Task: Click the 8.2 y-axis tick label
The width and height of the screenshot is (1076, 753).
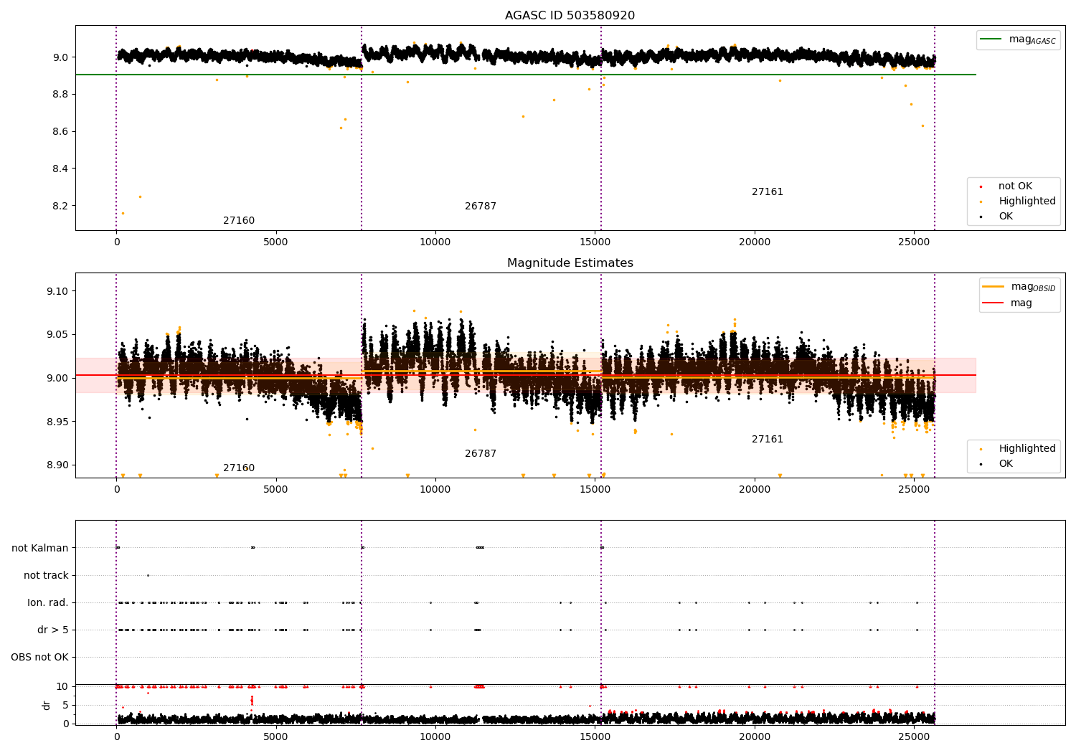Action: click(x=60, y=206)
